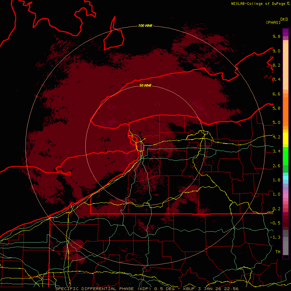The height and width of the screenshot is (291, 291).
Task: Click the DKD label above the color scale
Action: pos(284,19)
